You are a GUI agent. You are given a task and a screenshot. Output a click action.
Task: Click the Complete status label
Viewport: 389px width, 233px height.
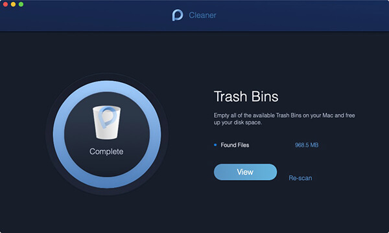tap(106, 151)
